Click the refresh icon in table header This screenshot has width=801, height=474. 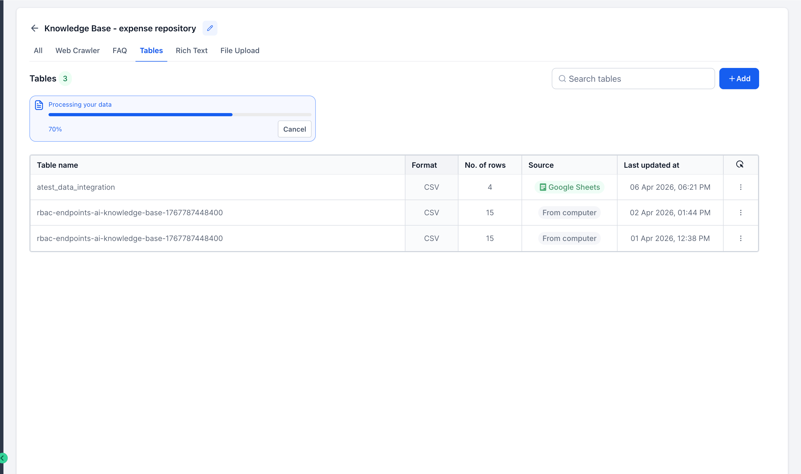740,165
